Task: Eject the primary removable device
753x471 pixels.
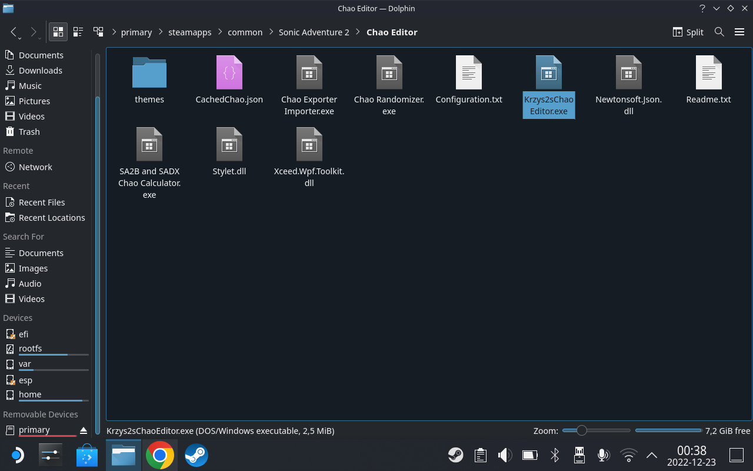Action: point(84,430)
